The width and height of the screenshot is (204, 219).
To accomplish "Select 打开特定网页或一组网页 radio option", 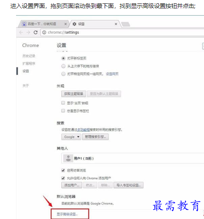I will pos(63,74).
